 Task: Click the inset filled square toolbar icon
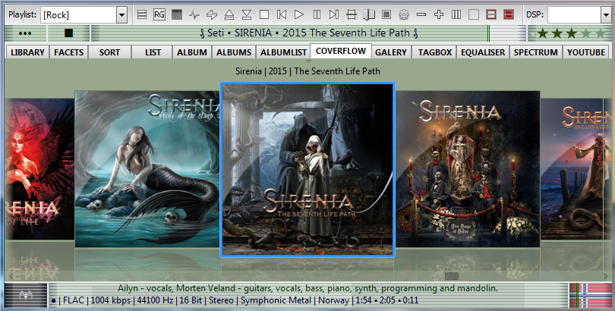[x=386, y=15]
